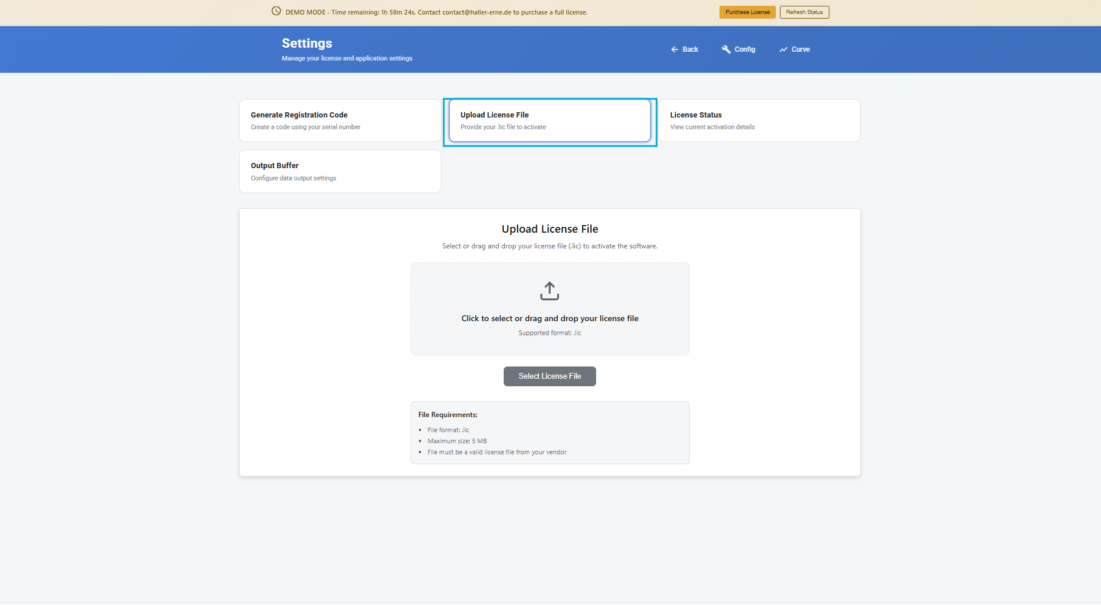Click the wrench Config icon
This screenshot has height=605, width=1101.
(x=726, y=49)
